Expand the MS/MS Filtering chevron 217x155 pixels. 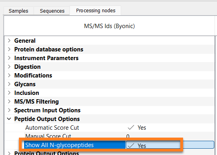pyautogui.click(x=9, y=102)
